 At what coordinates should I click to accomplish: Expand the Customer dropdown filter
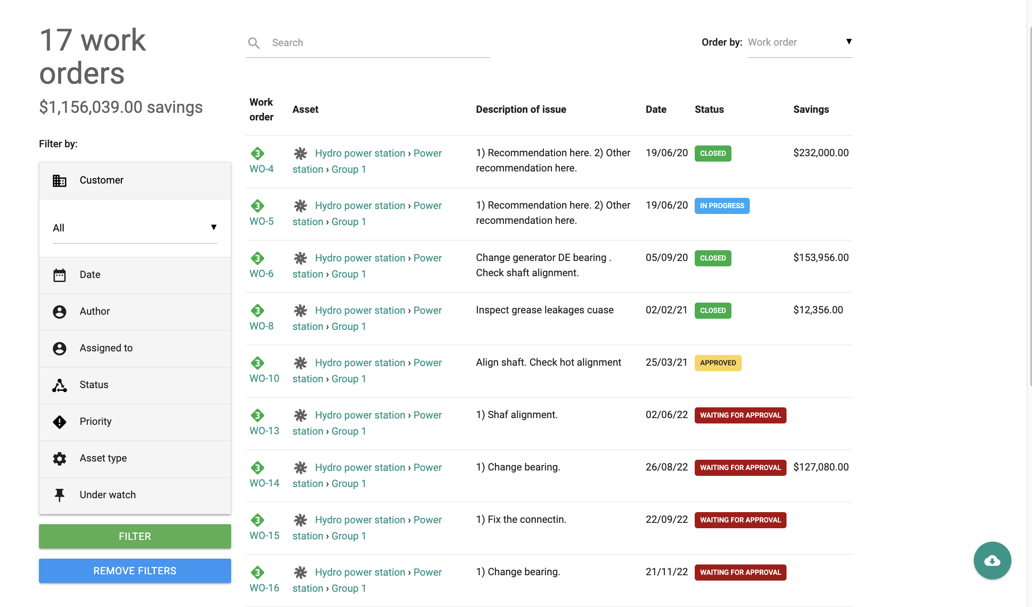pos(134,227)
